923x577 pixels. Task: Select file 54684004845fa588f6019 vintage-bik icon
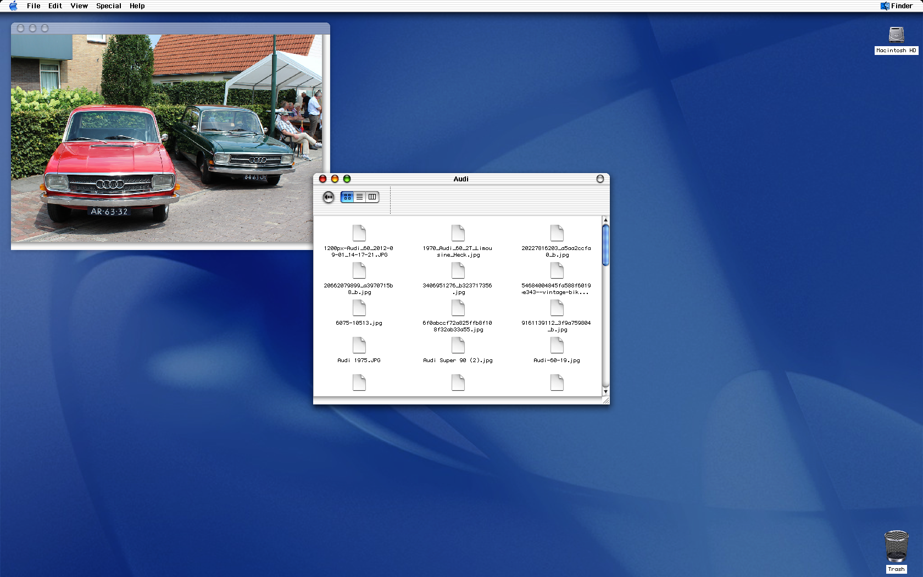[x=557, y=270]
